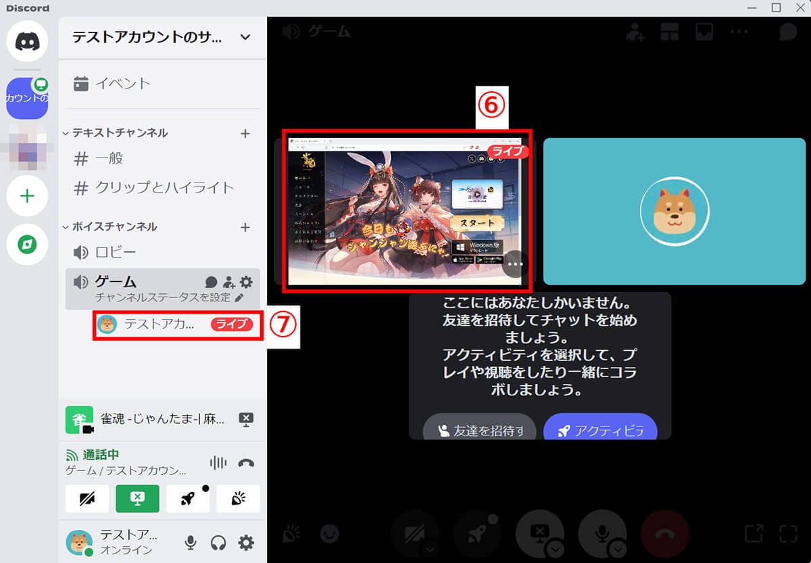
Task: Expand screen share options arrow
Action: point(556,548)
